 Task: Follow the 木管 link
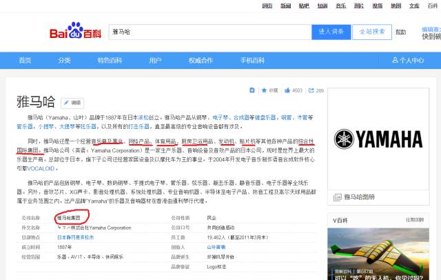click(302, 117)
